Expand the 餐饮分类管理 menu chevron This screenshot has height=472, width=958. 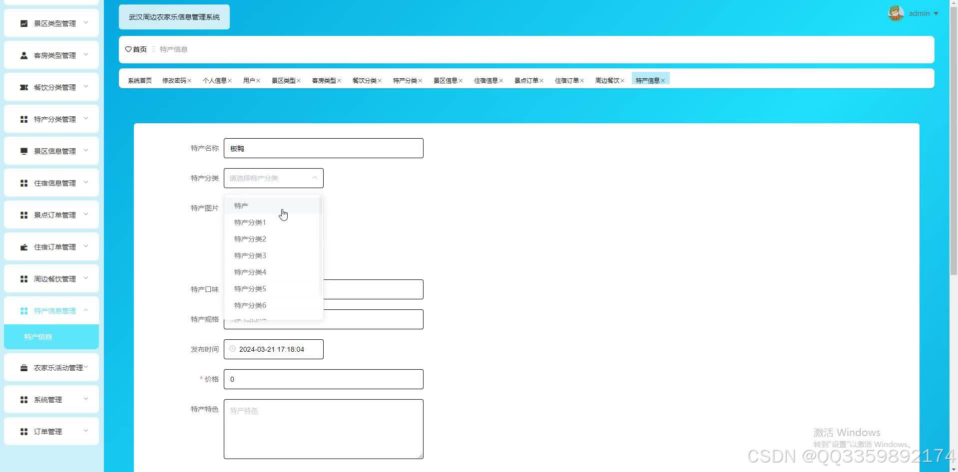[x=86, y=86]
